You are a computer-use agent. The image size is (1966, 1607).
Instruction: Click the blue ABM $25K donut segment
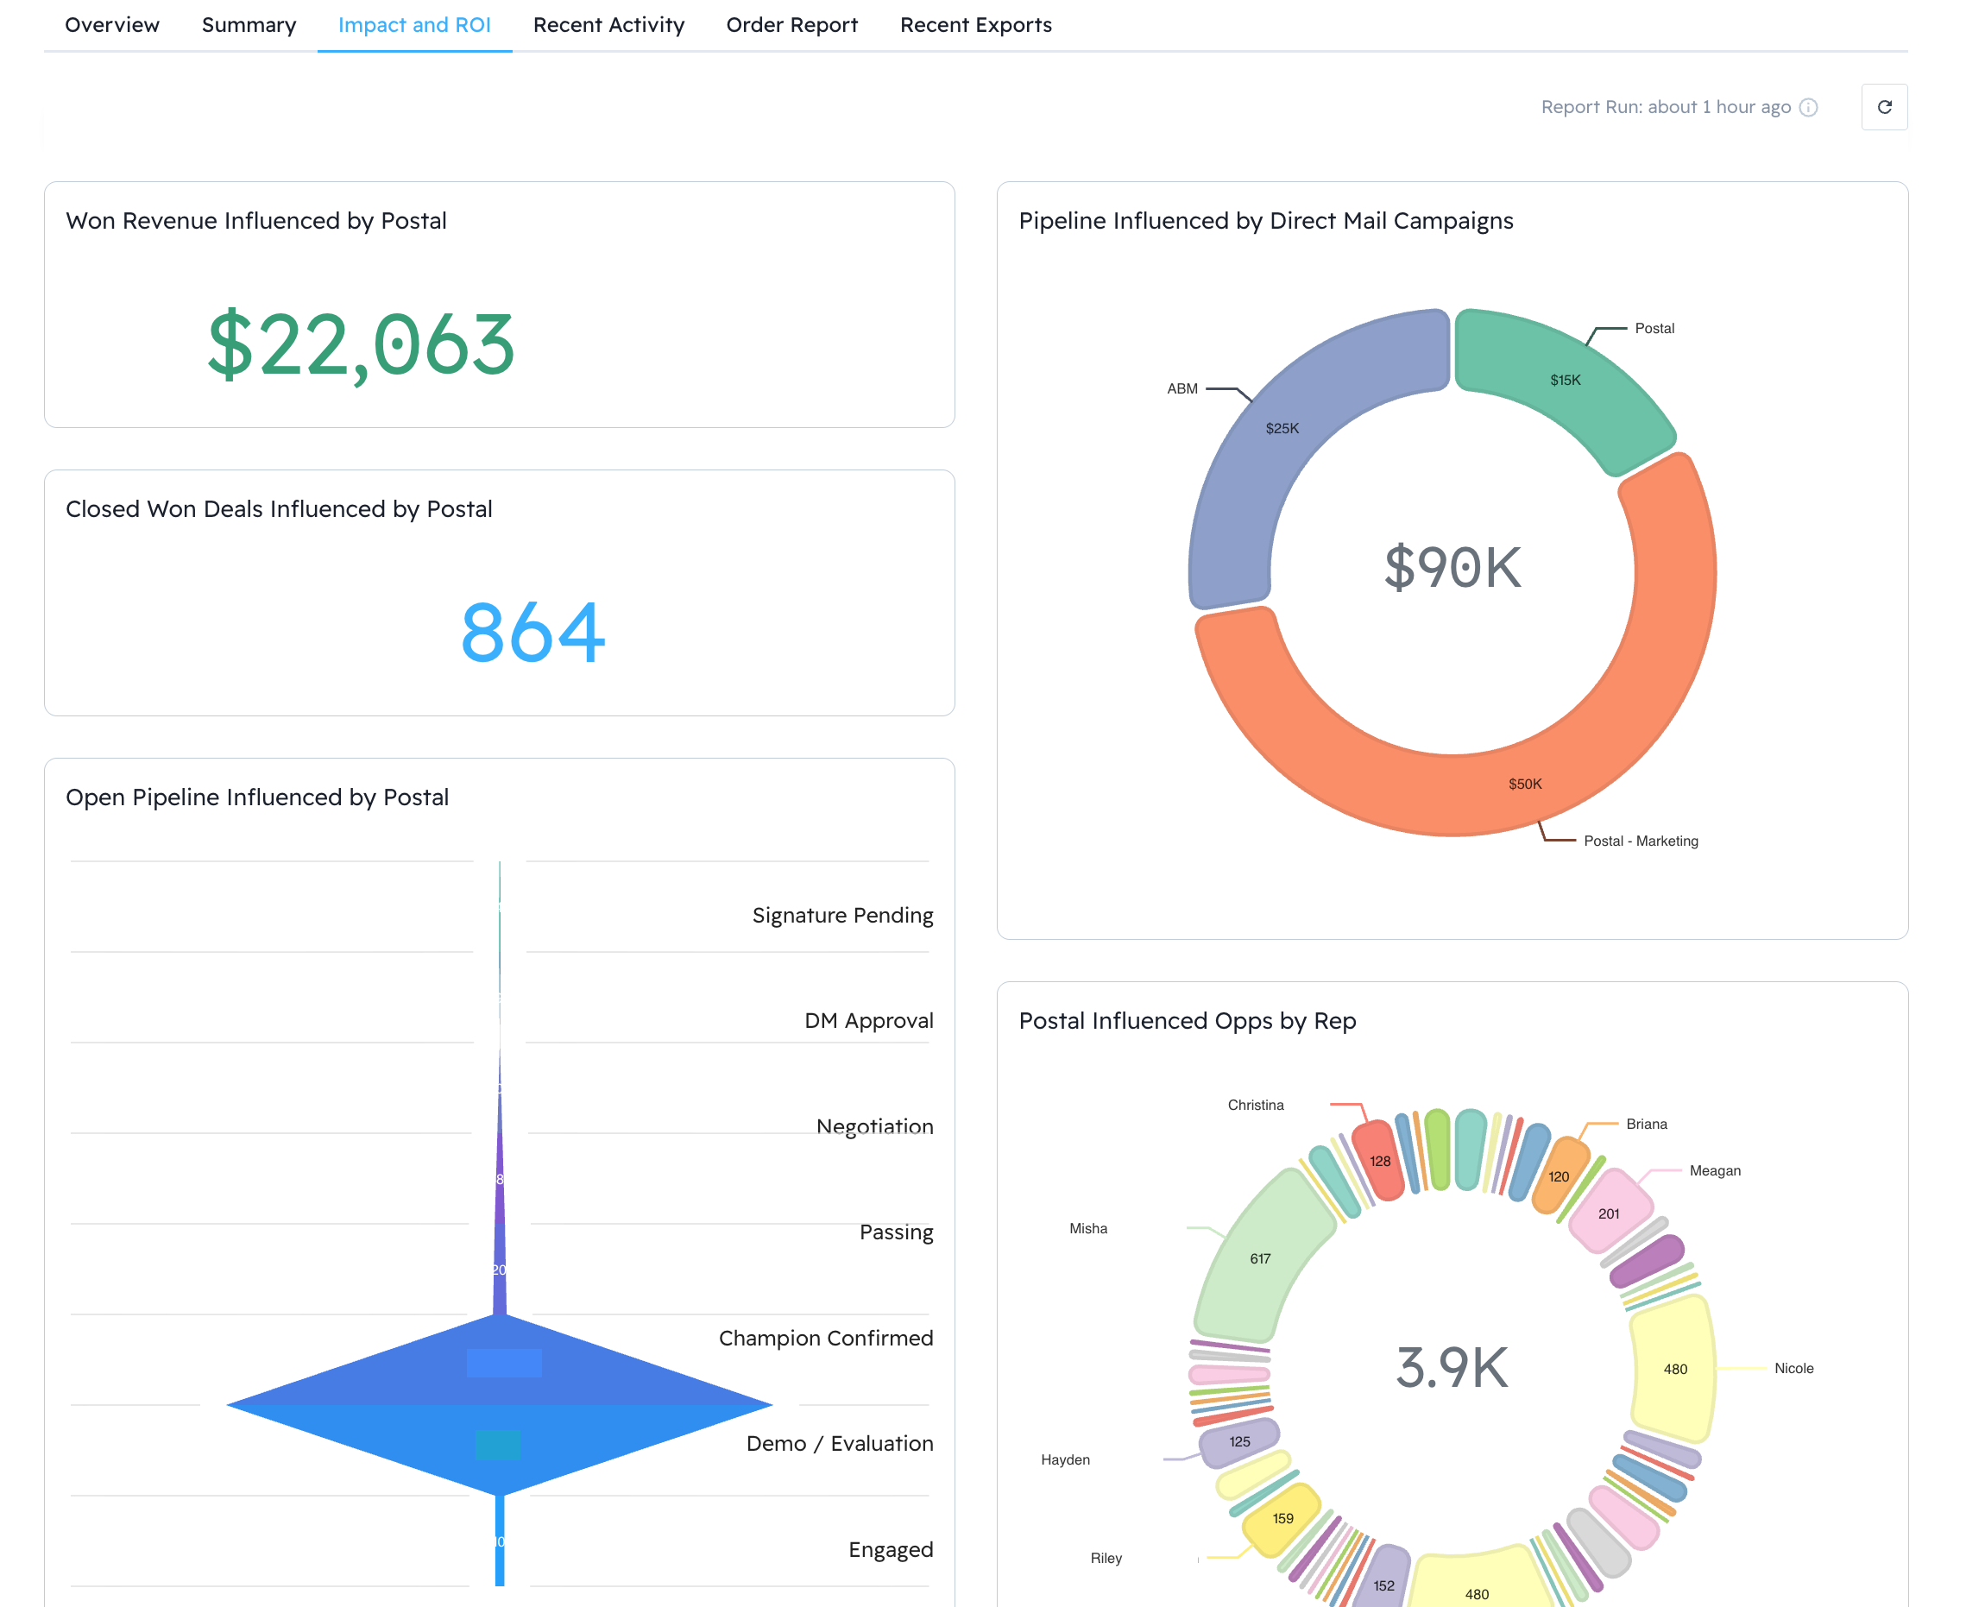(x=1282, y=428)
